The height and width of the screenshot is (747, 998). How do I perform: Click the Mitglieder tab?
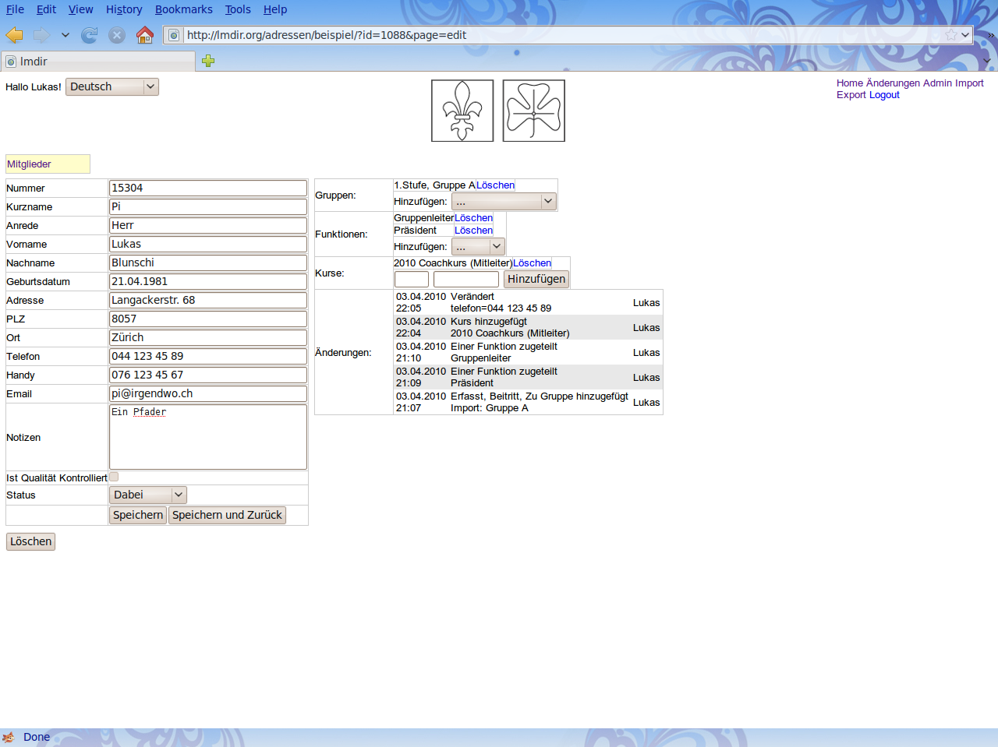(30, 164)
